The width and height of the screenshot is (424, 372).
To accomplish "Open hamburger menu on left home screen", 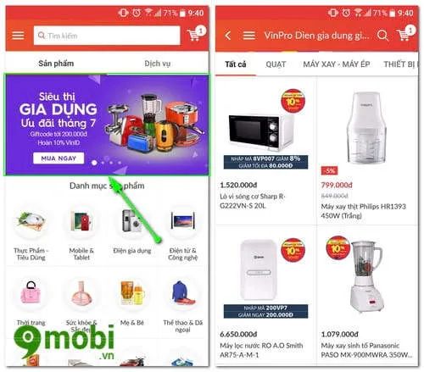I will (x=18, y=36).
